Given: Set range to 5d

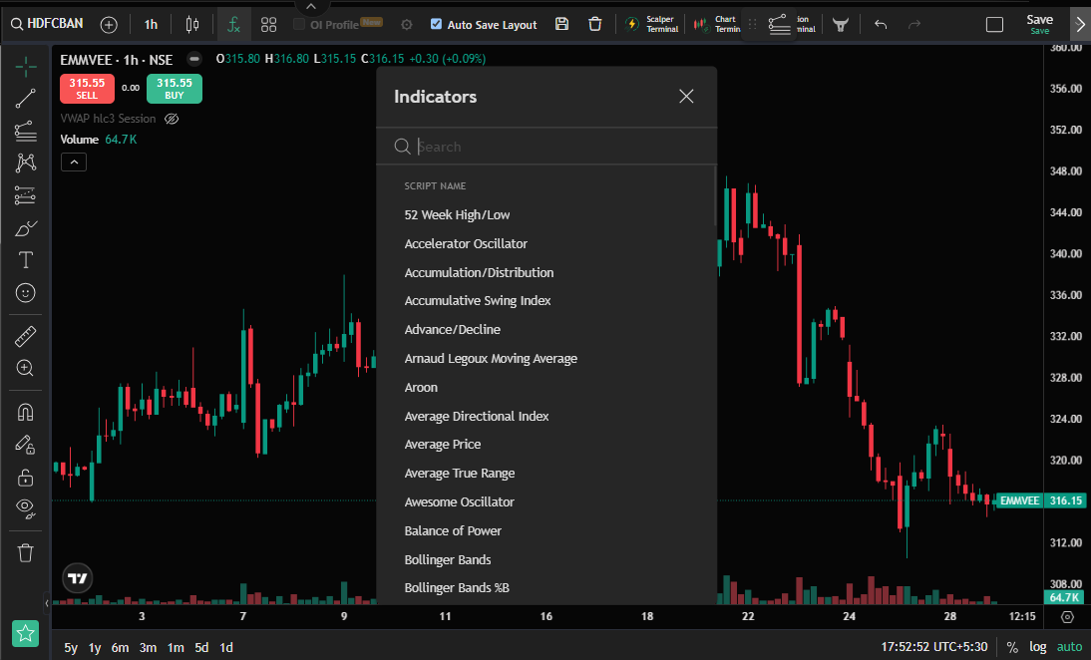Looking at the screenshot, I should [x=201, y=647].
